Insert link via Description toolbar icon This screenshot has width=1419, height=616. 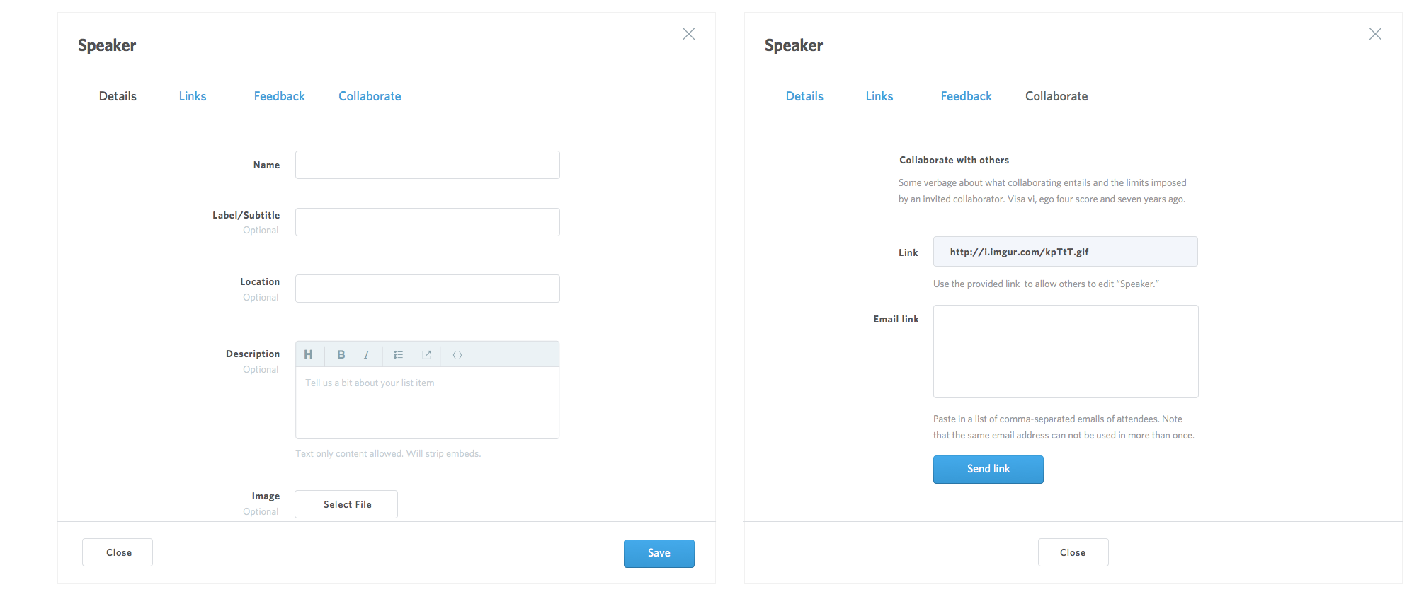point(427,354)
